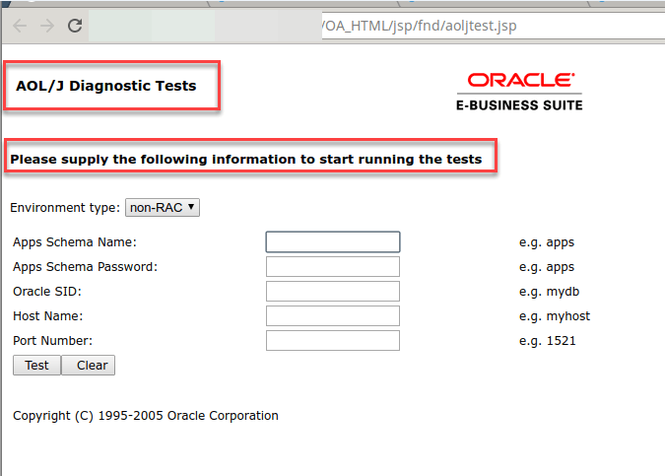Click the Port Number text box
Screen dimensions: 665x476
[x=332, y=340]
